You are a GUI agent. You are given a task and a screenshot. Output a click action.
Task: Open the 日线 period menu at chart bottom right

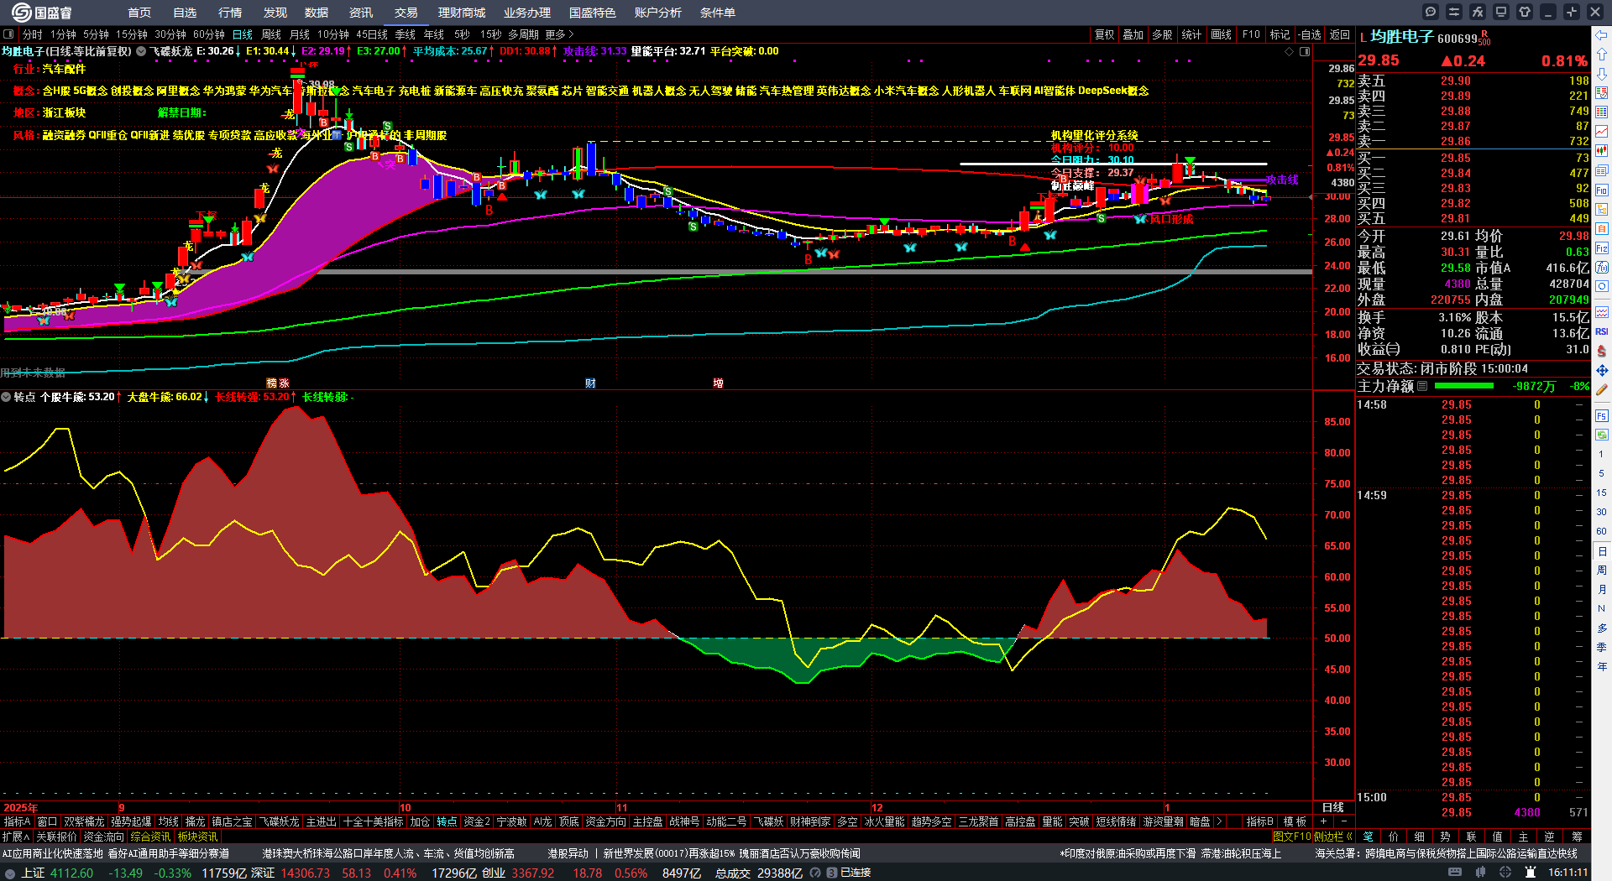[x=1333, y=807]
